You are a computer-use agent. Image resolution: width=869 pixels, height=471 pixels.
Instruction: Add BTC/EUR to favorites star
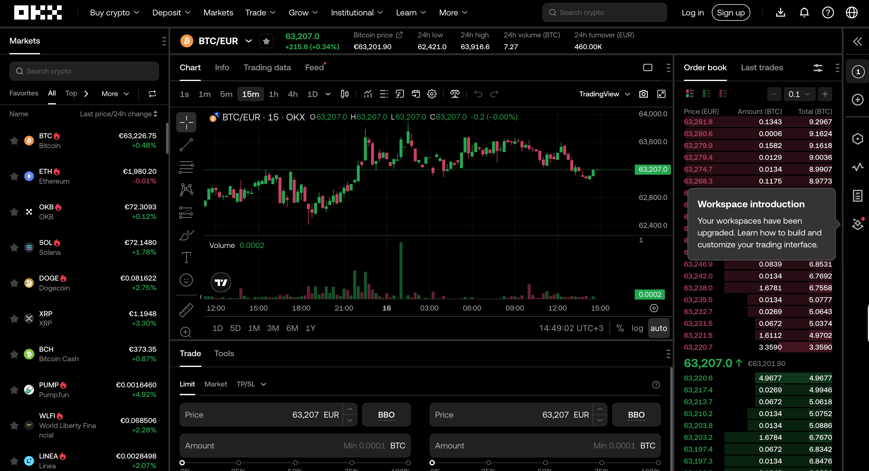[x=266, y=41]
